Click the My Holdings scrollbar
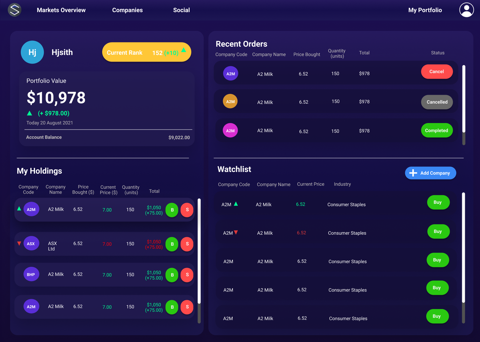Screen dimensions: 480x342 pos(199,261)
